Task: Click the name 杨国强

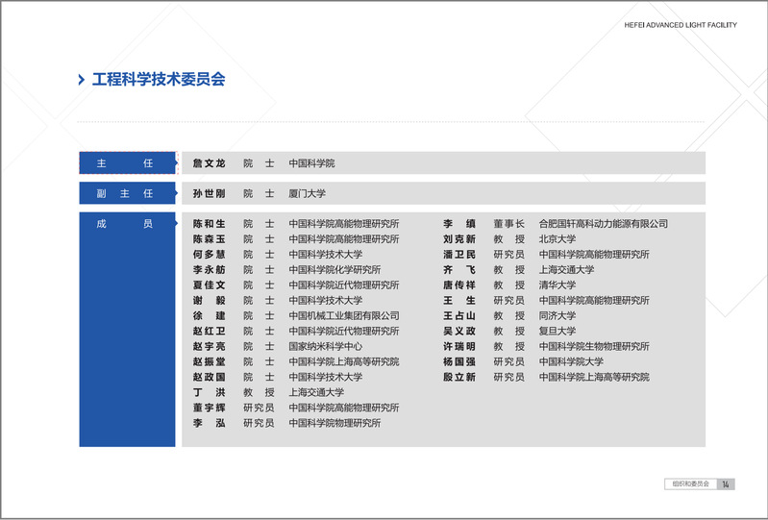Action: tap(459, 361)
